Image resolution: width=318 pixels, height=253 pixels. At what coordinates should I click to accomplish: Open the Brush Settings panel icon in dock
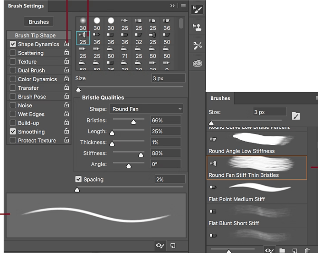click(x=197, y=9)
